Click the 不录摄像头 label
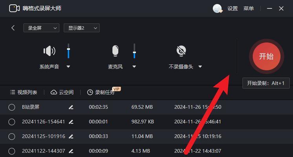The image size is (293, 157). pyautogui.click(x=181, y=67)
